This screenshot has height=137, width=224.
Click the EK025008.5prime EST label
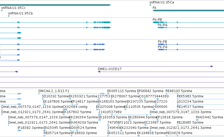point(111,107)
